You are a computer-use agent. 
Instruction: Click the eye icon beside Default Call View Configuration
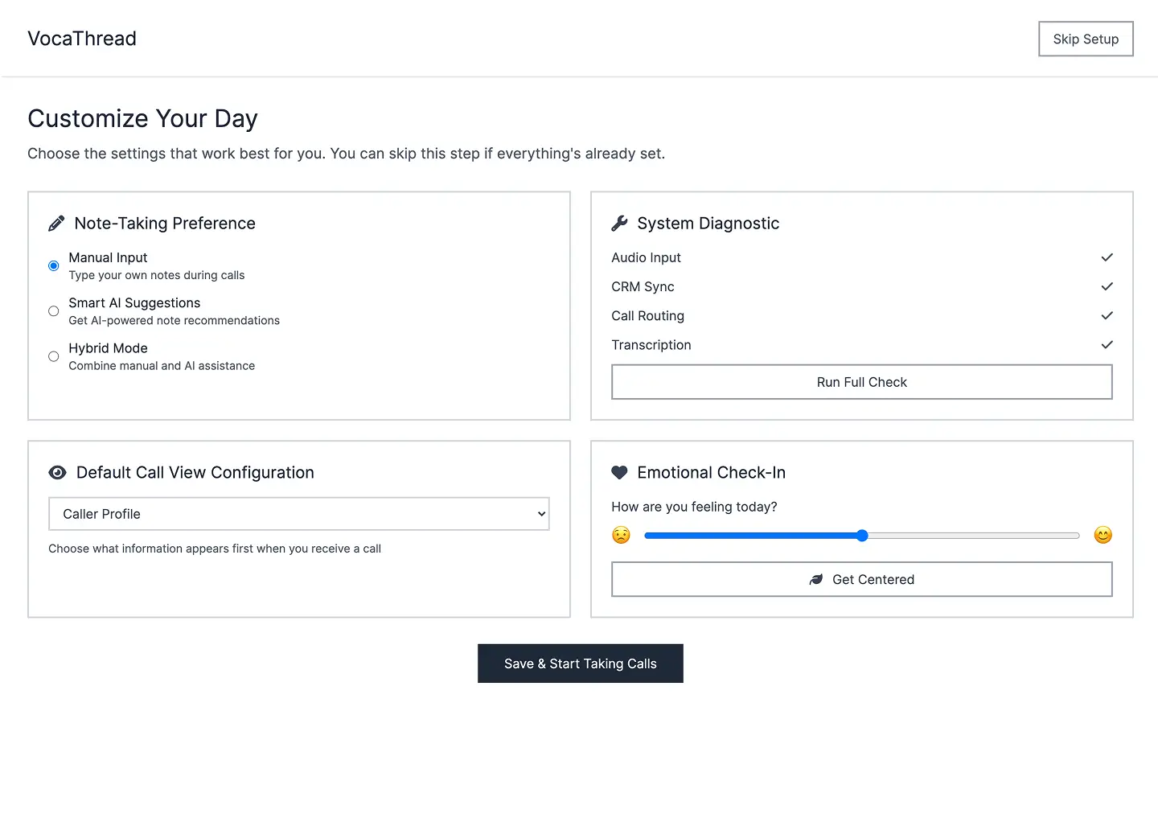[57, 472]
